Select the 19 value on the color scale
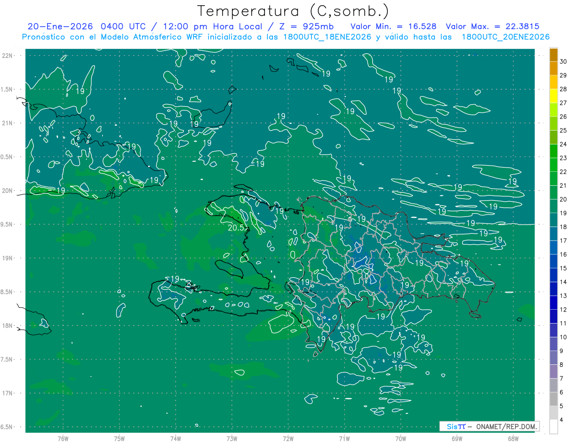This screenshot has width=576, height=445. pyautogui.click(x=564, y=213)
